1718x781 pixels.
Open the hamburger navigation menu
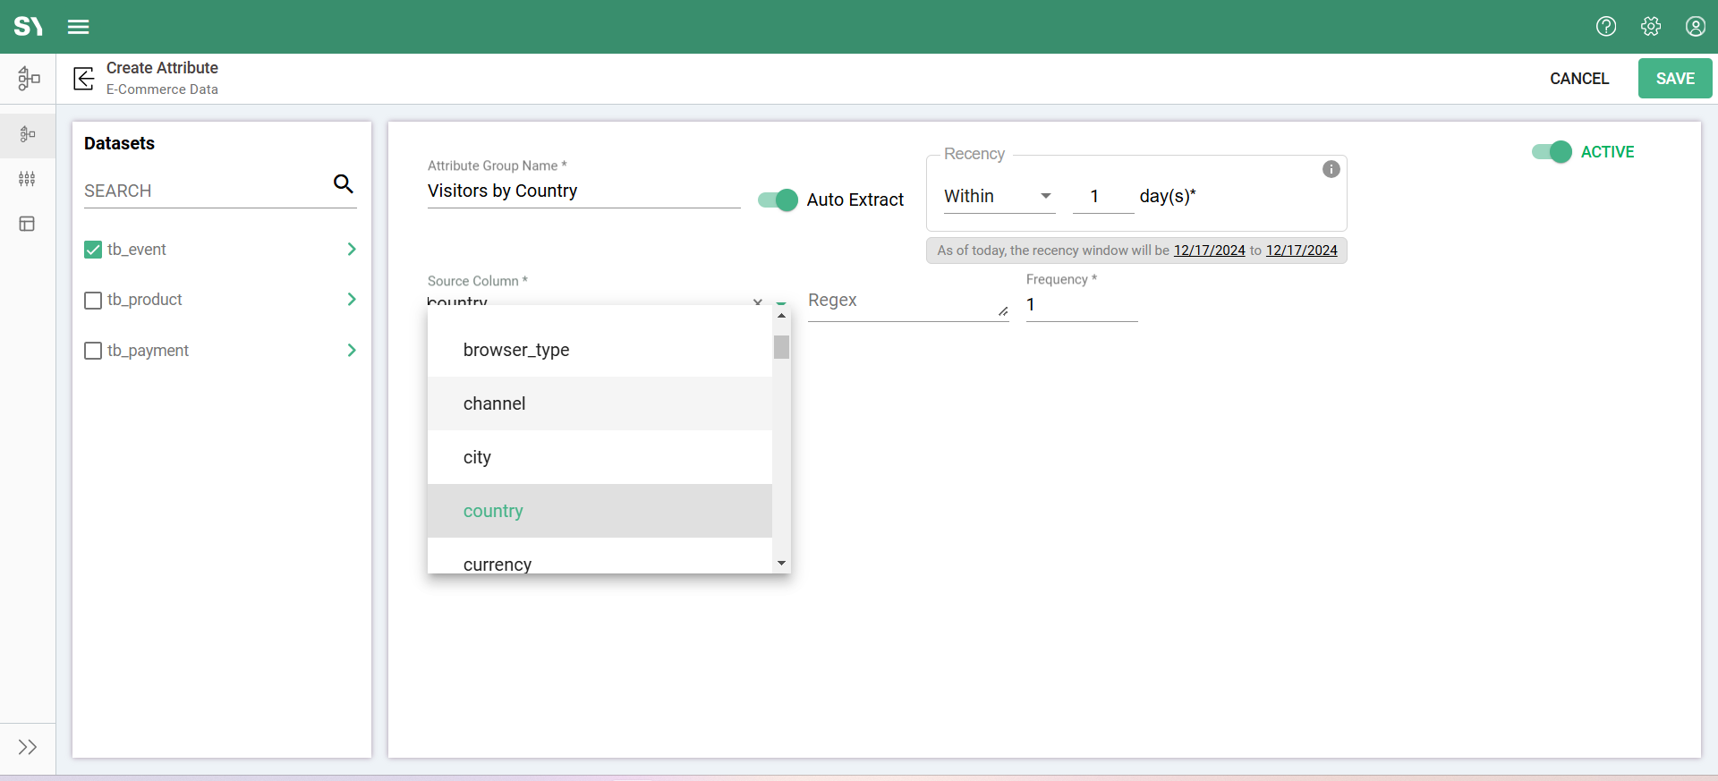pos(79,27)
